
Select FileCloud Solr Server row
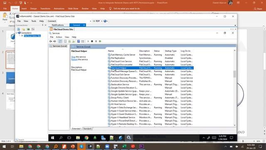point(150,75)
